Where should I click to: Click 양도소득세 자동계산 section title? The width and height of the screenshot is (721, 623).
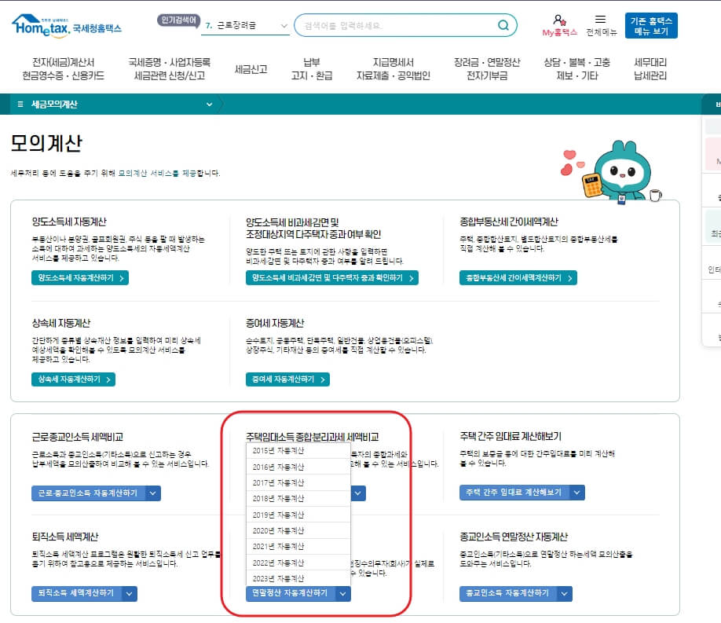(x=69, y=222)
